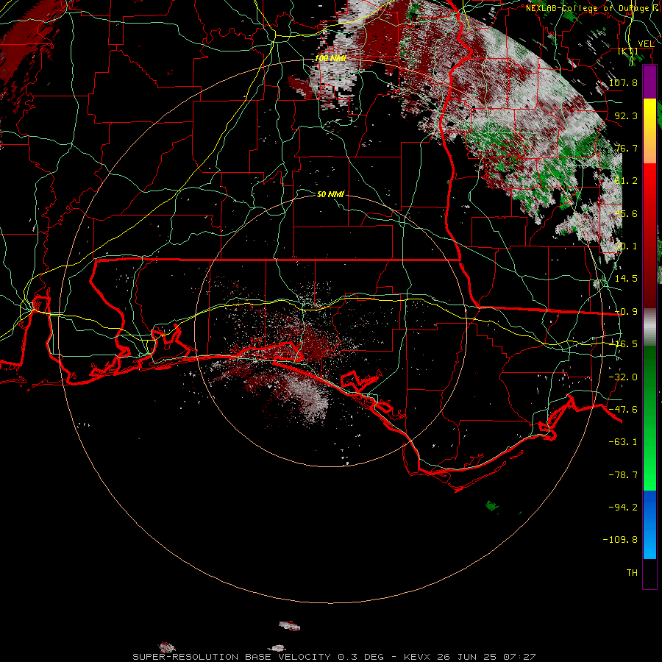Click the -63.1 velocity scale value
Image resolution: width=662 pixels, height=662 pixels.
point(623,442)
